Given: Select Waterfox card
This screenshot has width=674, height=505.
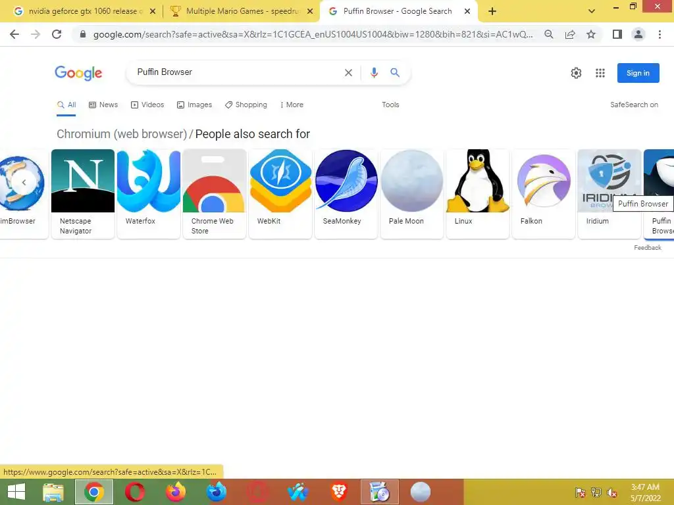Looking at the screenshot, I should click(149, 194).
